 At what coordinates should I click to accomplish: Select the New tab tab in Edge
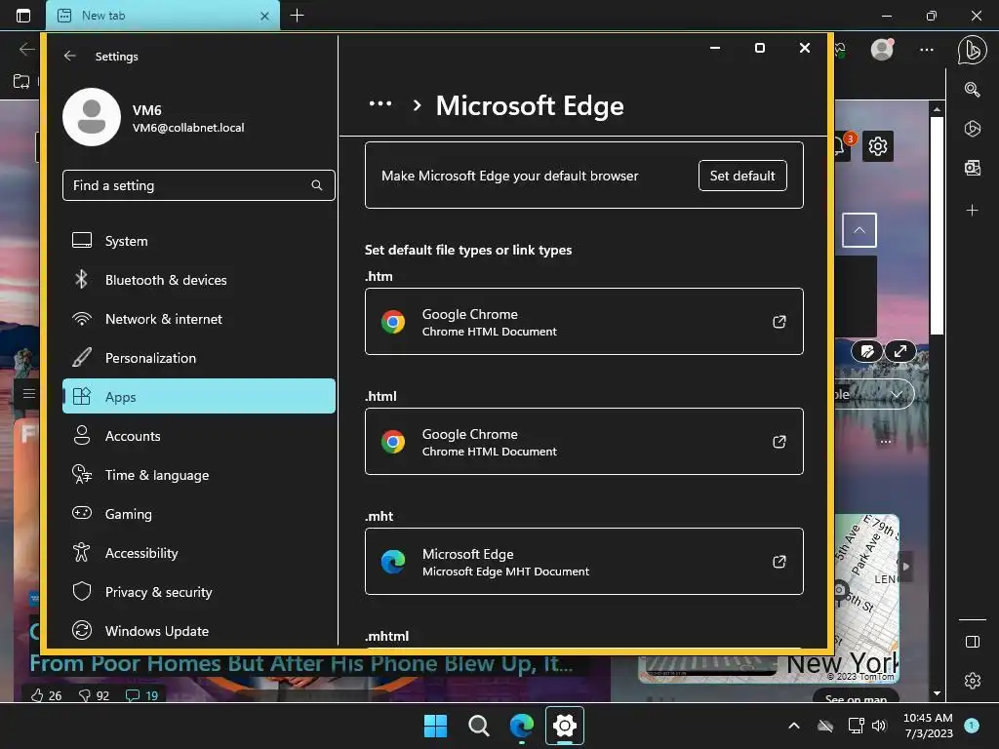[x=163, y=16]
